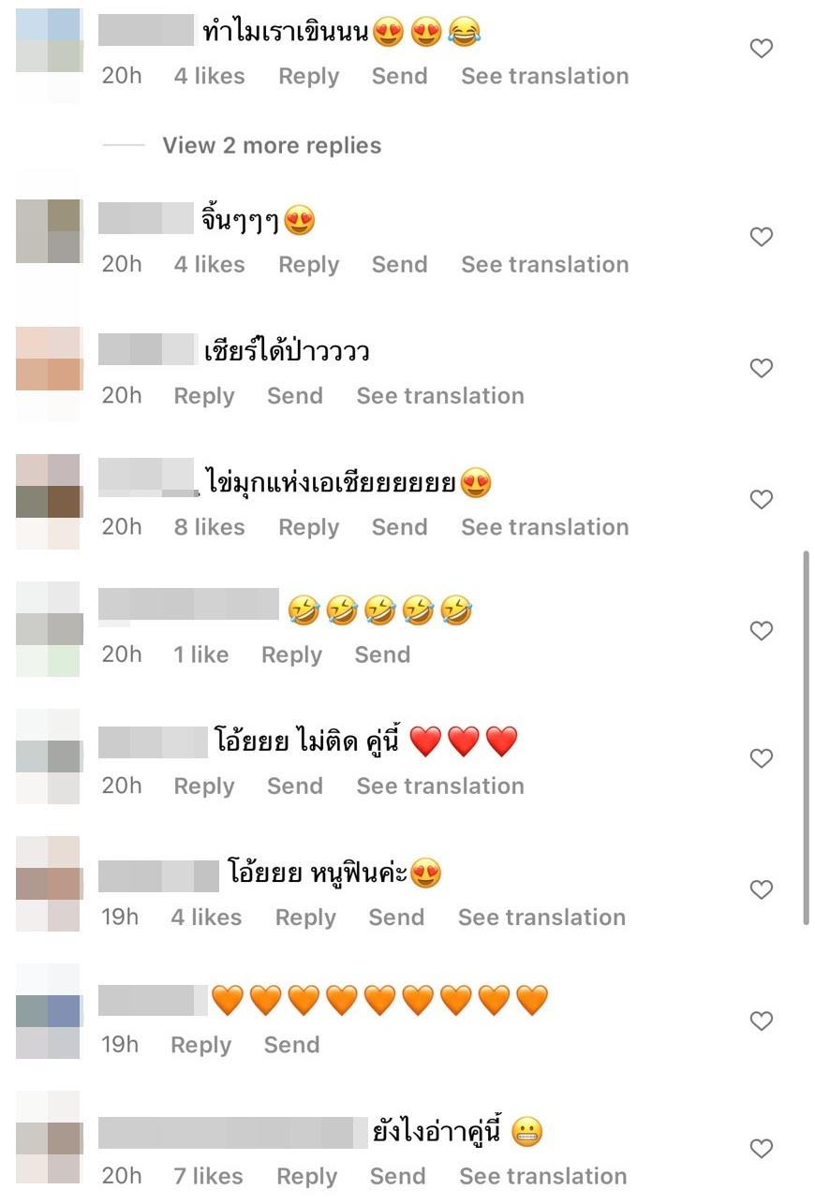Like the เชียร์ได้ป่าวววว comment
The width and height of the screenshot is (815, 1204).
pos(762,368)
